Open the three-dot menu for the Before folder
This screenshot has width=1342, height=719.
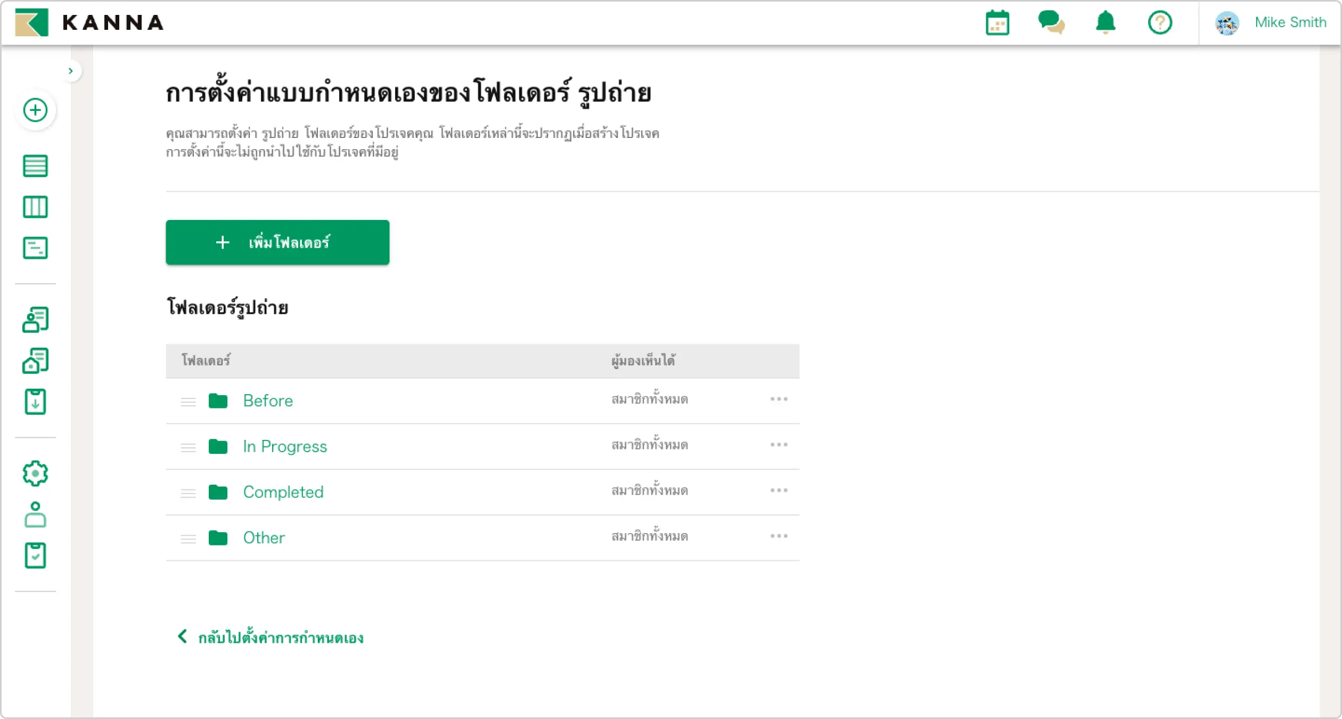[779, 399]
